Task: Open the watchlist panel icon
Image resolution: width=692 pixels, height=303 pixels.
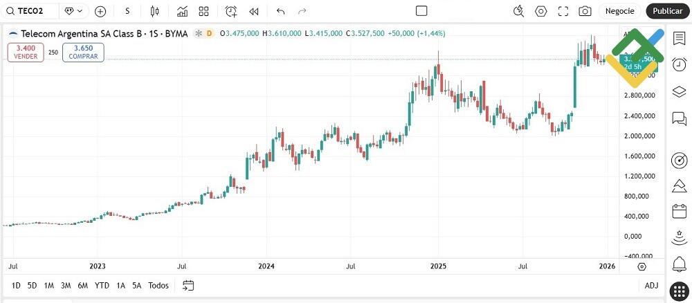Action: point(680,38)
